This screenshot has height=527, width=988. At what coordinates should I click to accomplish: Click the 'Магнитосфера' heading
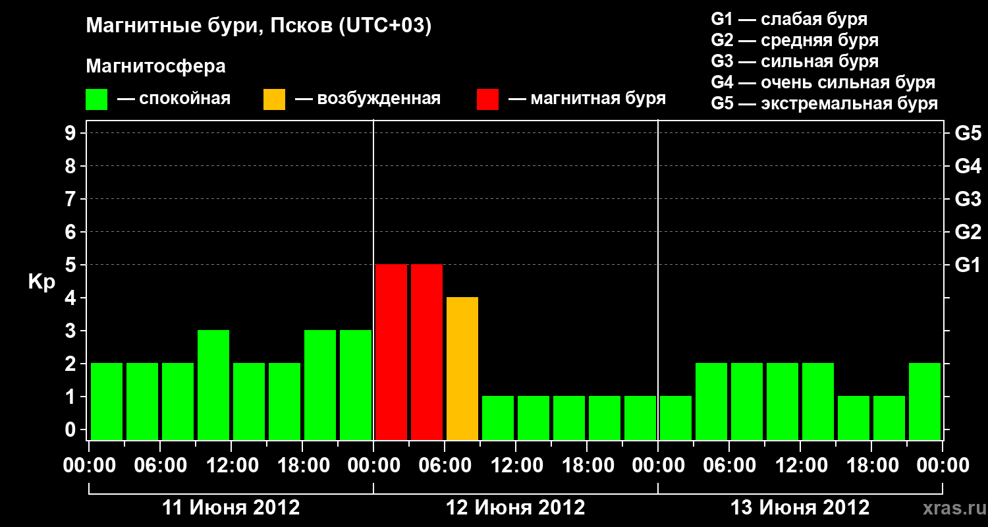point(155,67)
